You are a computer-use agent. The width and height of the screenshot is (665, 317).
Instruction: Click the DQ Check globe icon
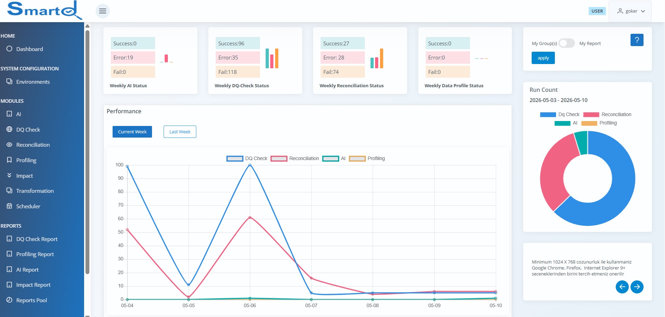tap(9, 129)
